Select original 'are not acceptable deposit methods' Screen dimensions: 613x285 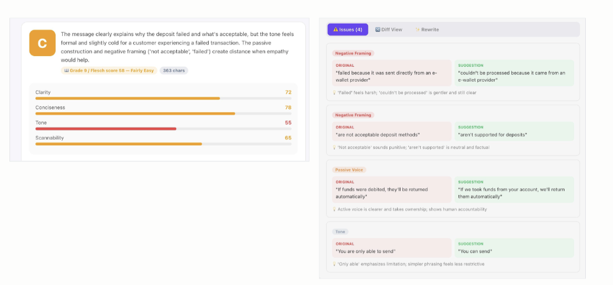pos(378,135)
